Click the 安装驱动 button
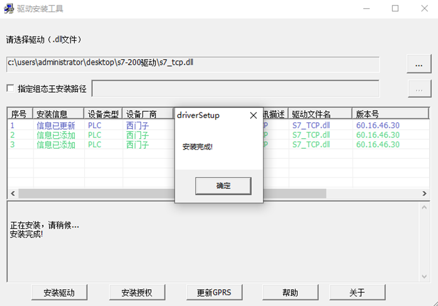This screenshot has width=438, height=306. click(59, 292)
